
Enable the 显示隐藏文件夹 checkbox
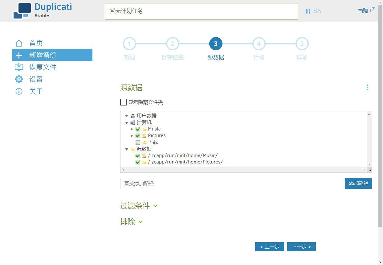124,102
